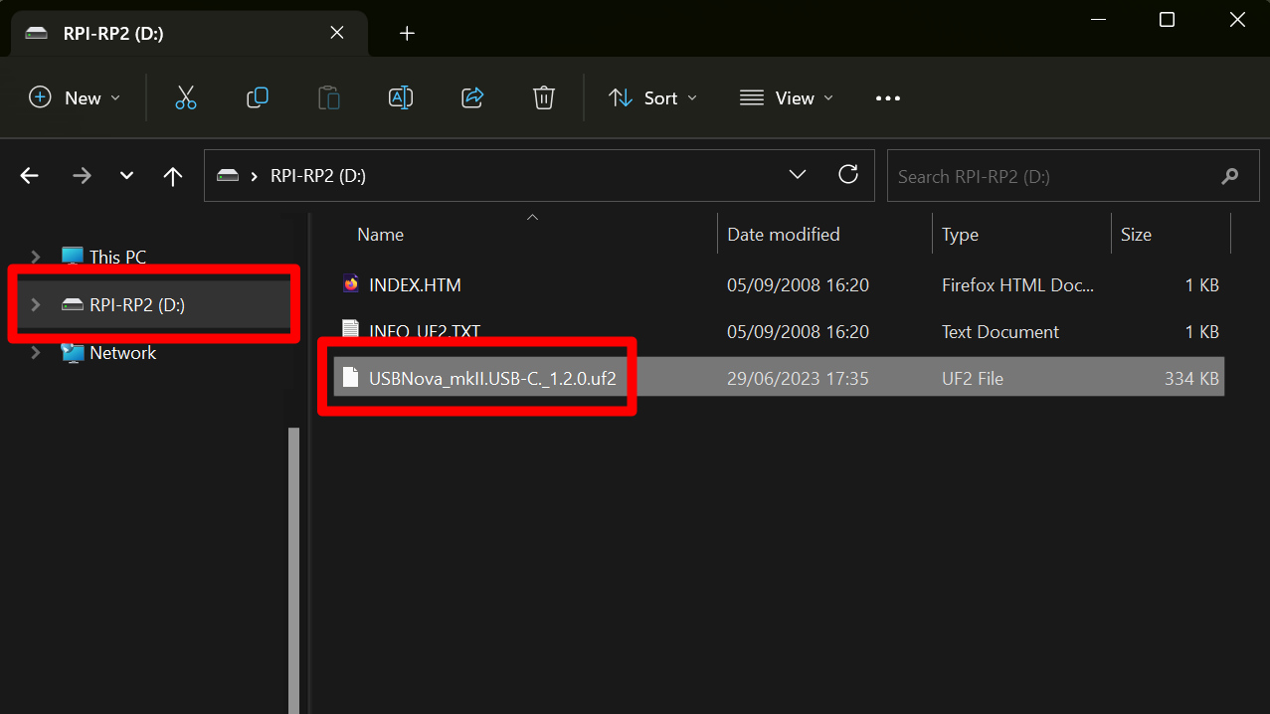Click the Text Document type cell
Image resolution: width=1270 pixels, height=714 pixels.
point(1000,331)
